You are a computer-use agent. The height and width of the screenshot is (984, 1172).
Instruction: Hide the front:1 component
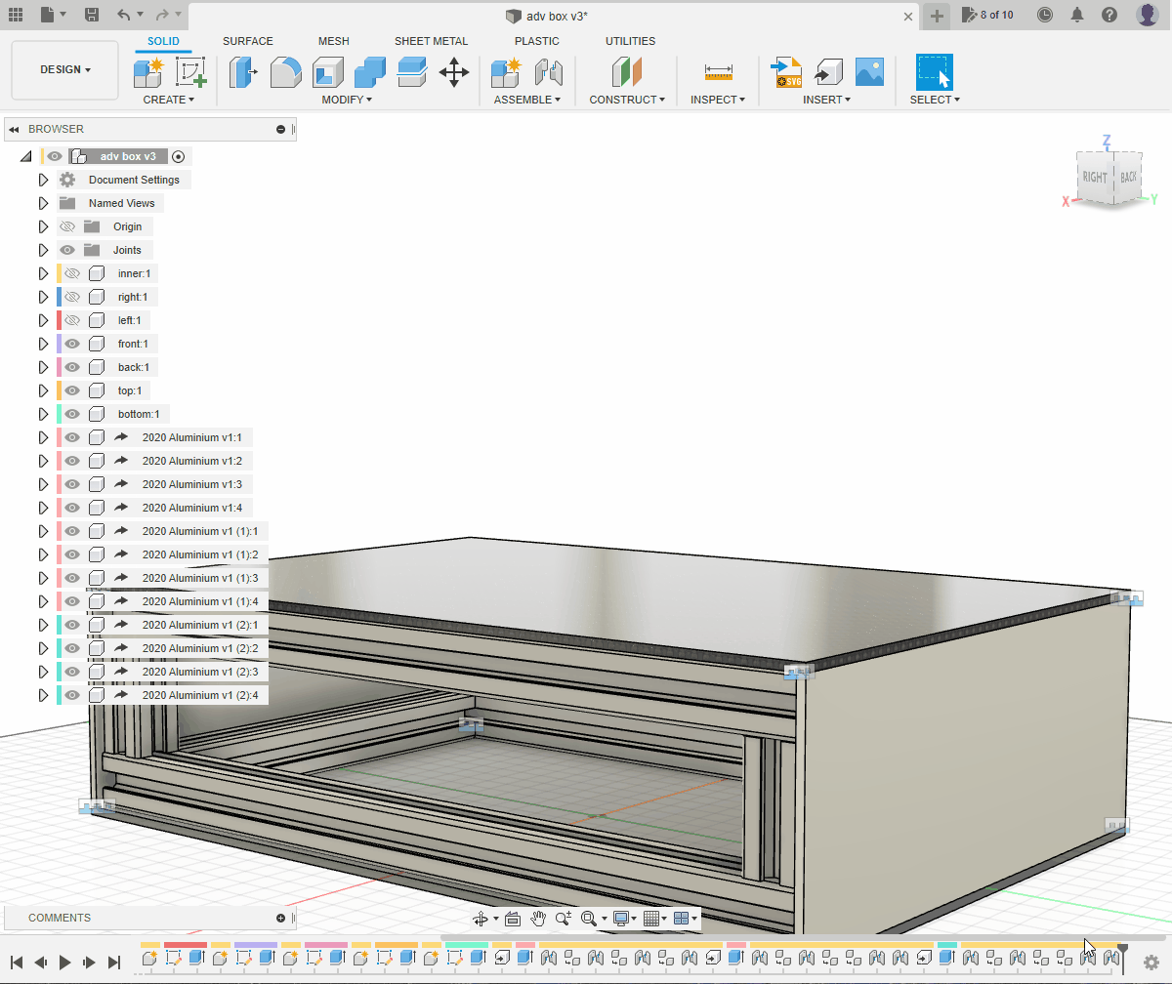point(71,344)
